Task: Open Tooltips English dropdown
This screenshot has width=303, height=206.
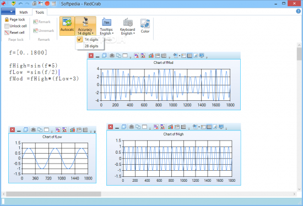Action: tap(106, 26)
